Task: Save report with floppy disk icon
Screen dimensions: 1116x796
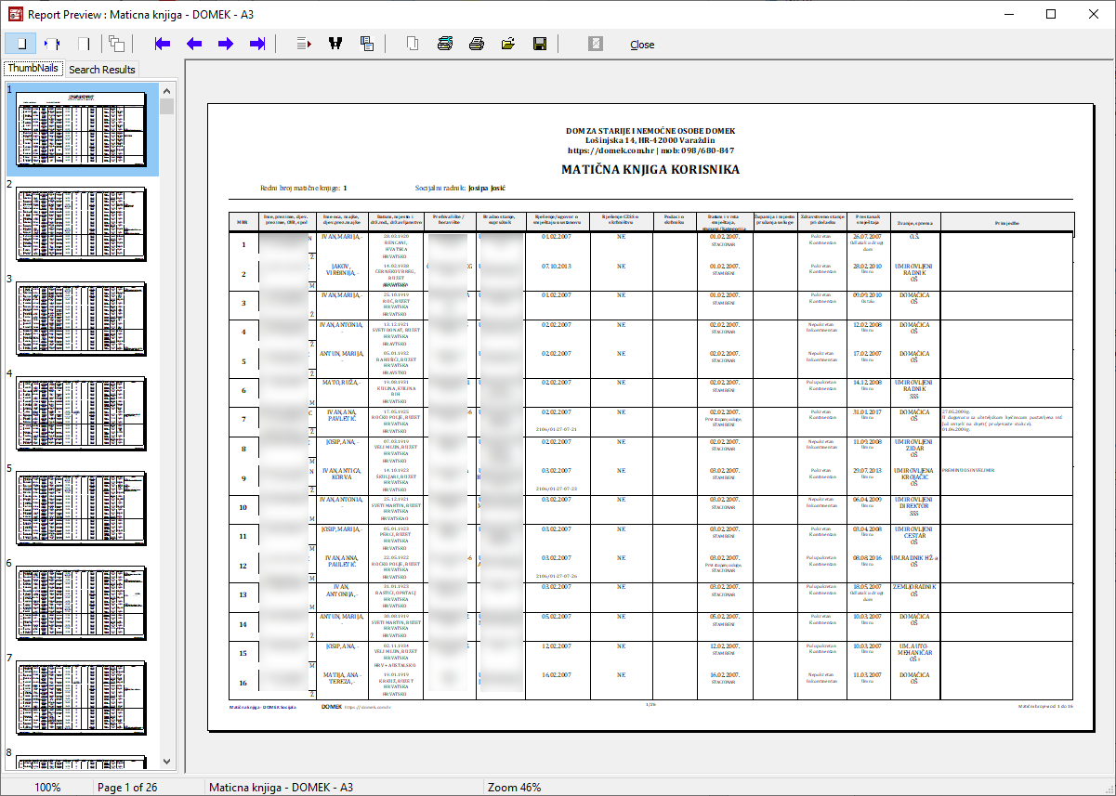Action: [x=540, y=44]
